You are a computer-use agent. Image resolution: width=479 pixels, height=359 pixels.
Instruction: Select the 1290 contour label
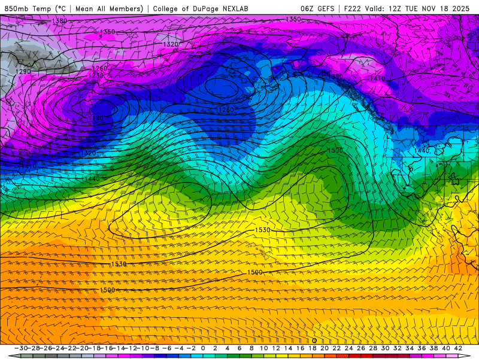tap(23, 71)
